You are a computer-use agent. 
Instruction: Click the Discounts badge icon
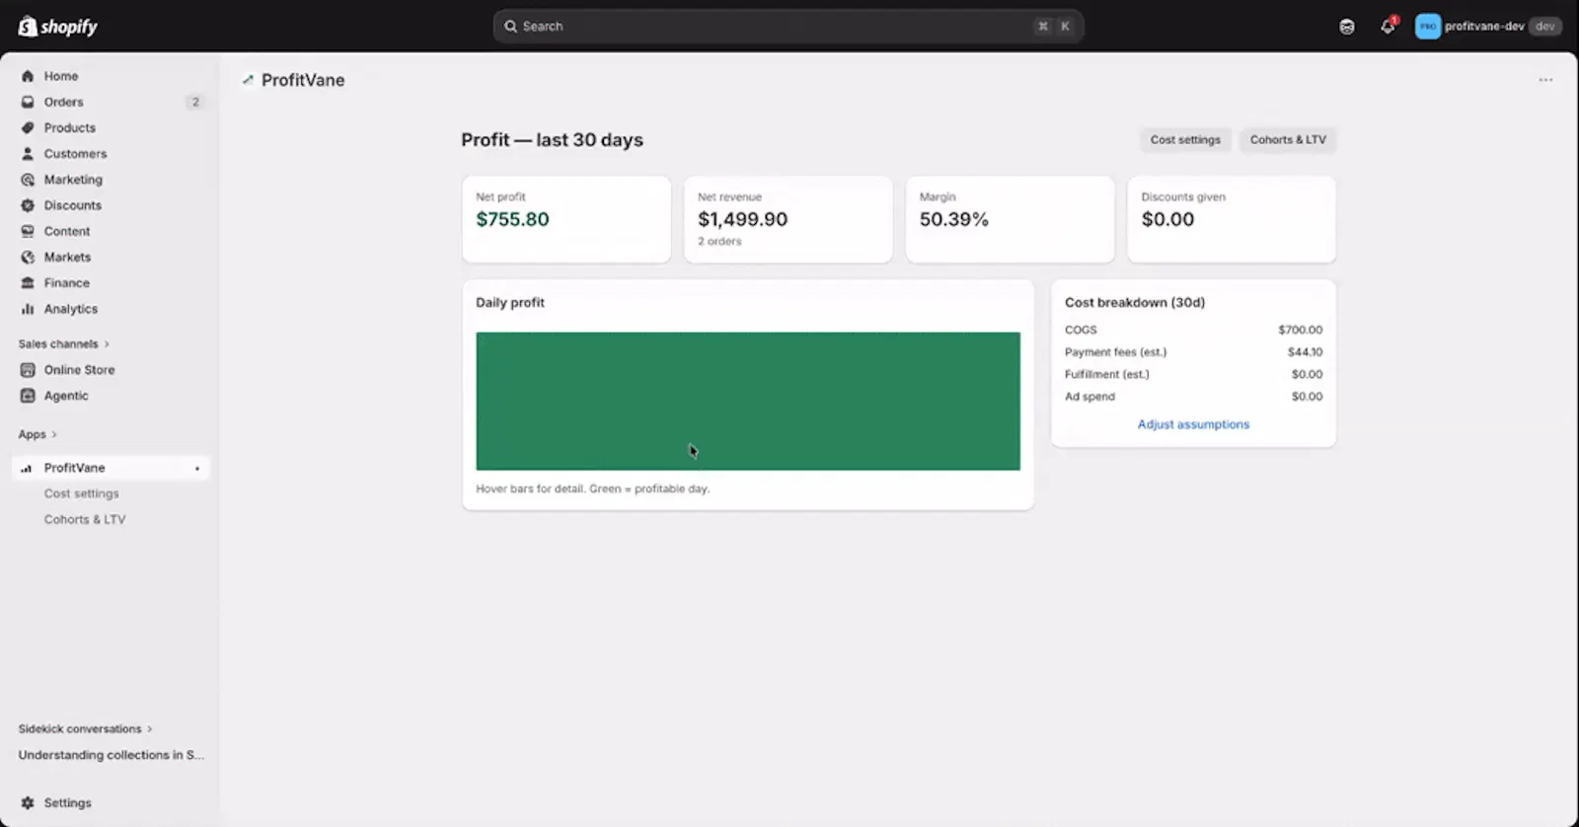[x=28, y=205]
